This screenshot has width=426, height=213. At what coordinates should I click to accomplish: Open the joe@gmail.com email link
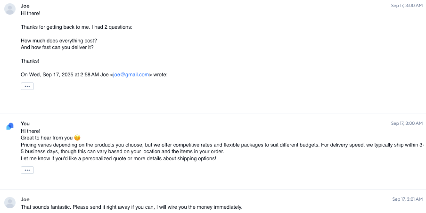[131, 74]
